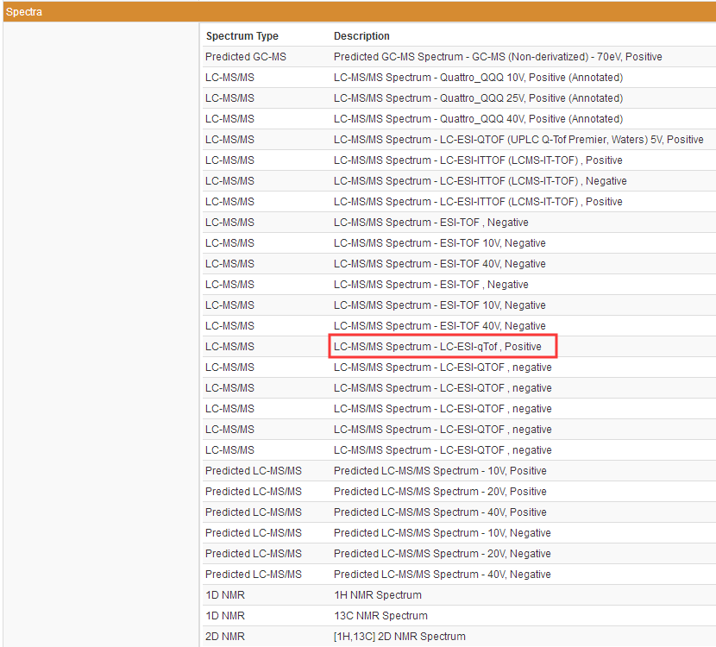Select the 1H NMR Spectrum description

pyautogui.click(x=378, y=595)
